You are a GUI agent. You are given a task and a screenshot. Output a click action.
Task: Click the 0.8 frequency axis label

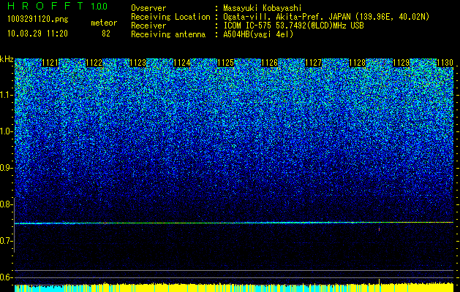6,204
